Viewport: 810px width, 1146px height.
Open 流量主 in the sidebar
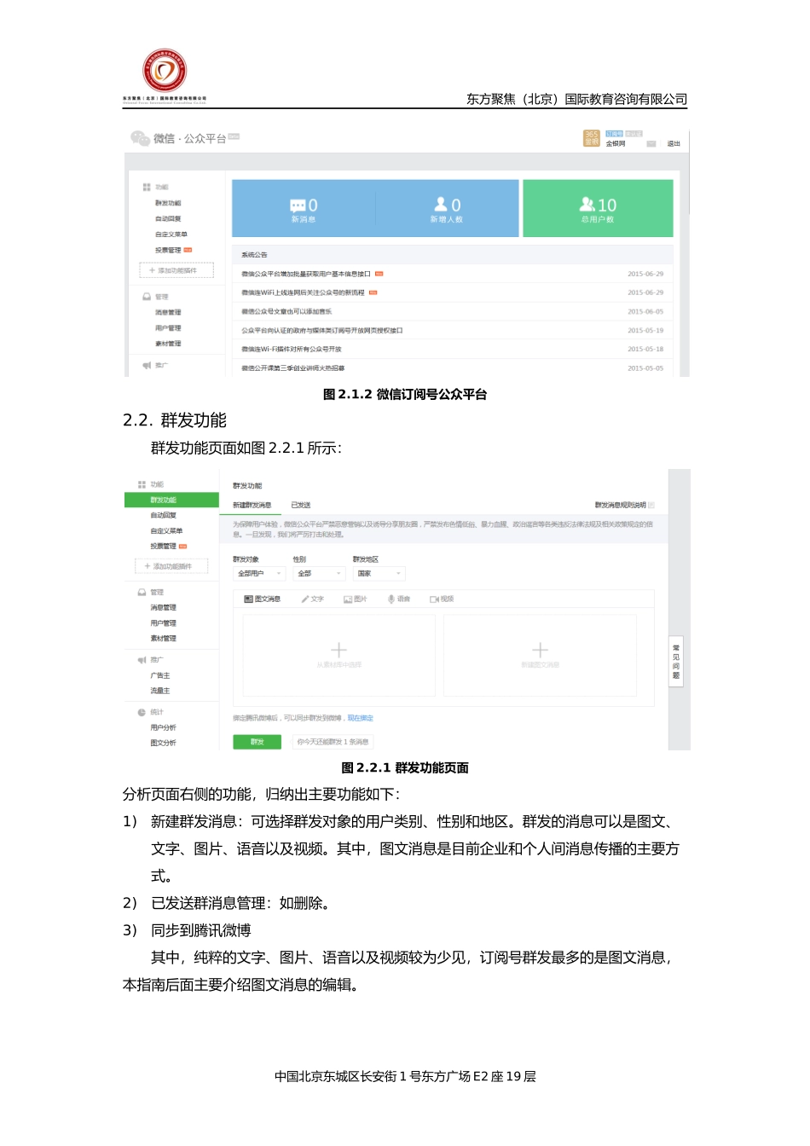[160, 691]
